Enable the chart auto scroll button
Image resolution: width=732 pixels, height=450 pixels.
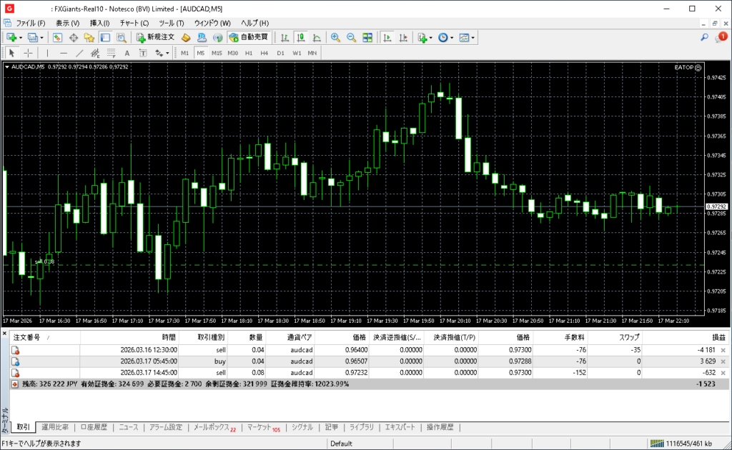click(387, 37)
